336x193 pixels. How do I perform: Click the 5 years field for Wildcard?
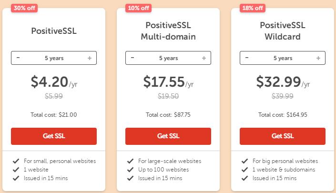pyautogui.click(x=283, y=58)
